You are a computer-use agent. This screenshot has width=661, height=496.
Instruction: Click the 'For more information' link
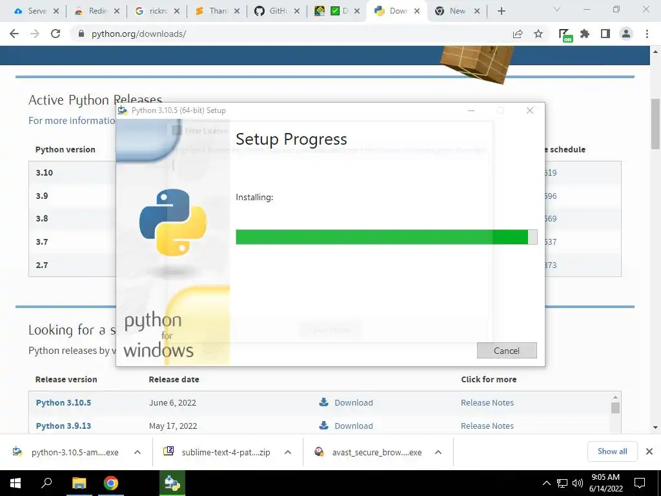[72, 121]
